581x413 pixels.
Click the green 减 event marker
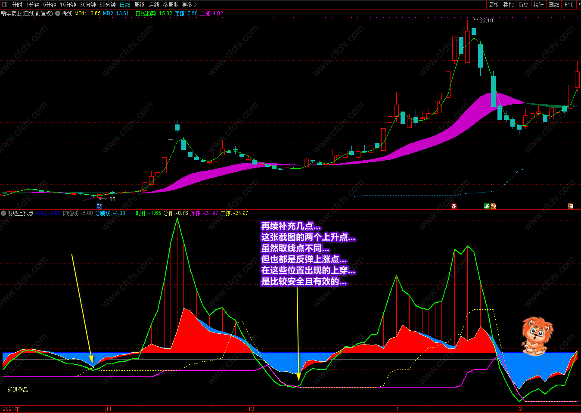coord(487,206)
